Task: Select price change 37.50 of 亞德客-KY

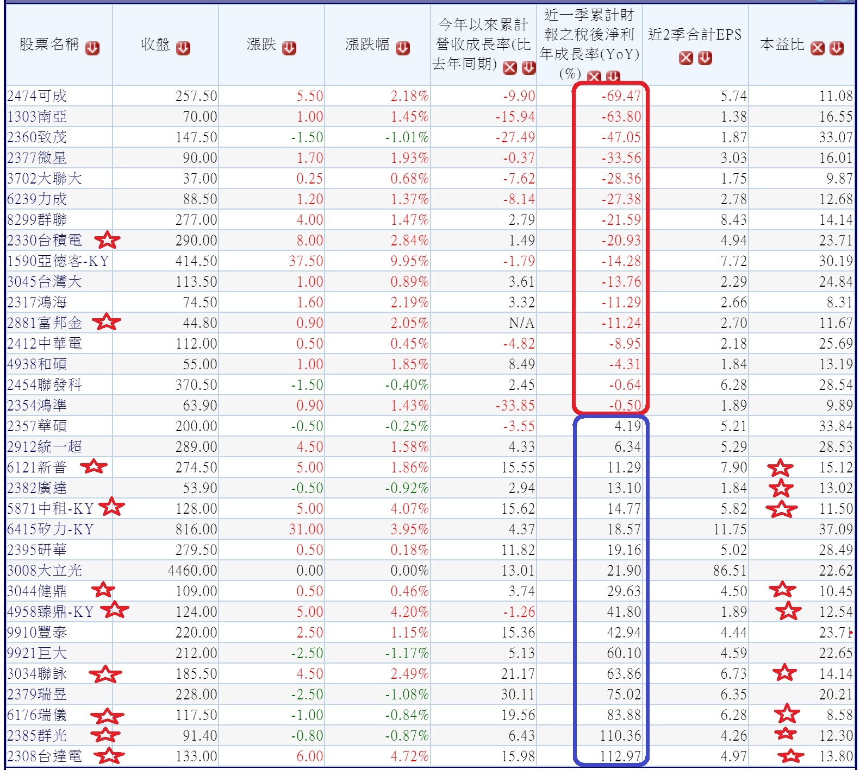Action: [306, 261]
